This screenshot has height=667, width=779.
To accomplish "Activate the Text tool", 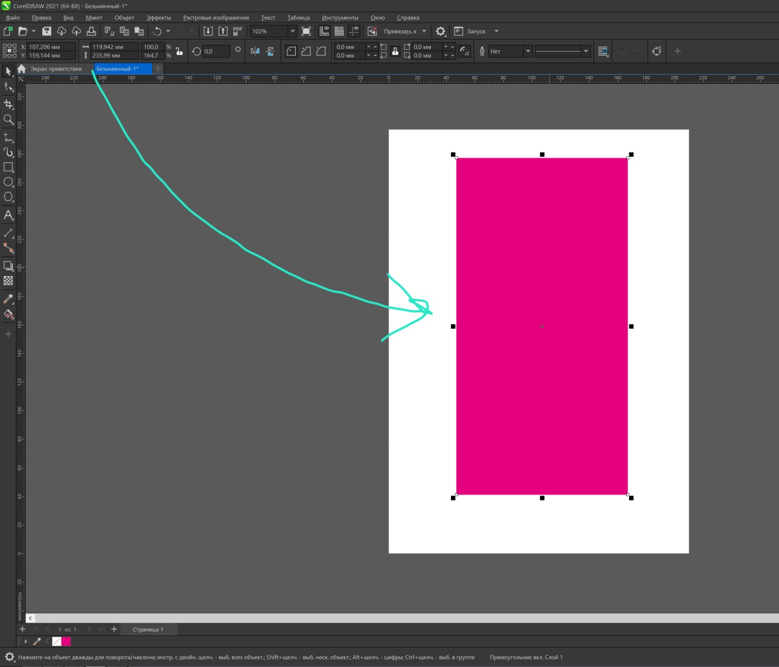I will point(9,215).
